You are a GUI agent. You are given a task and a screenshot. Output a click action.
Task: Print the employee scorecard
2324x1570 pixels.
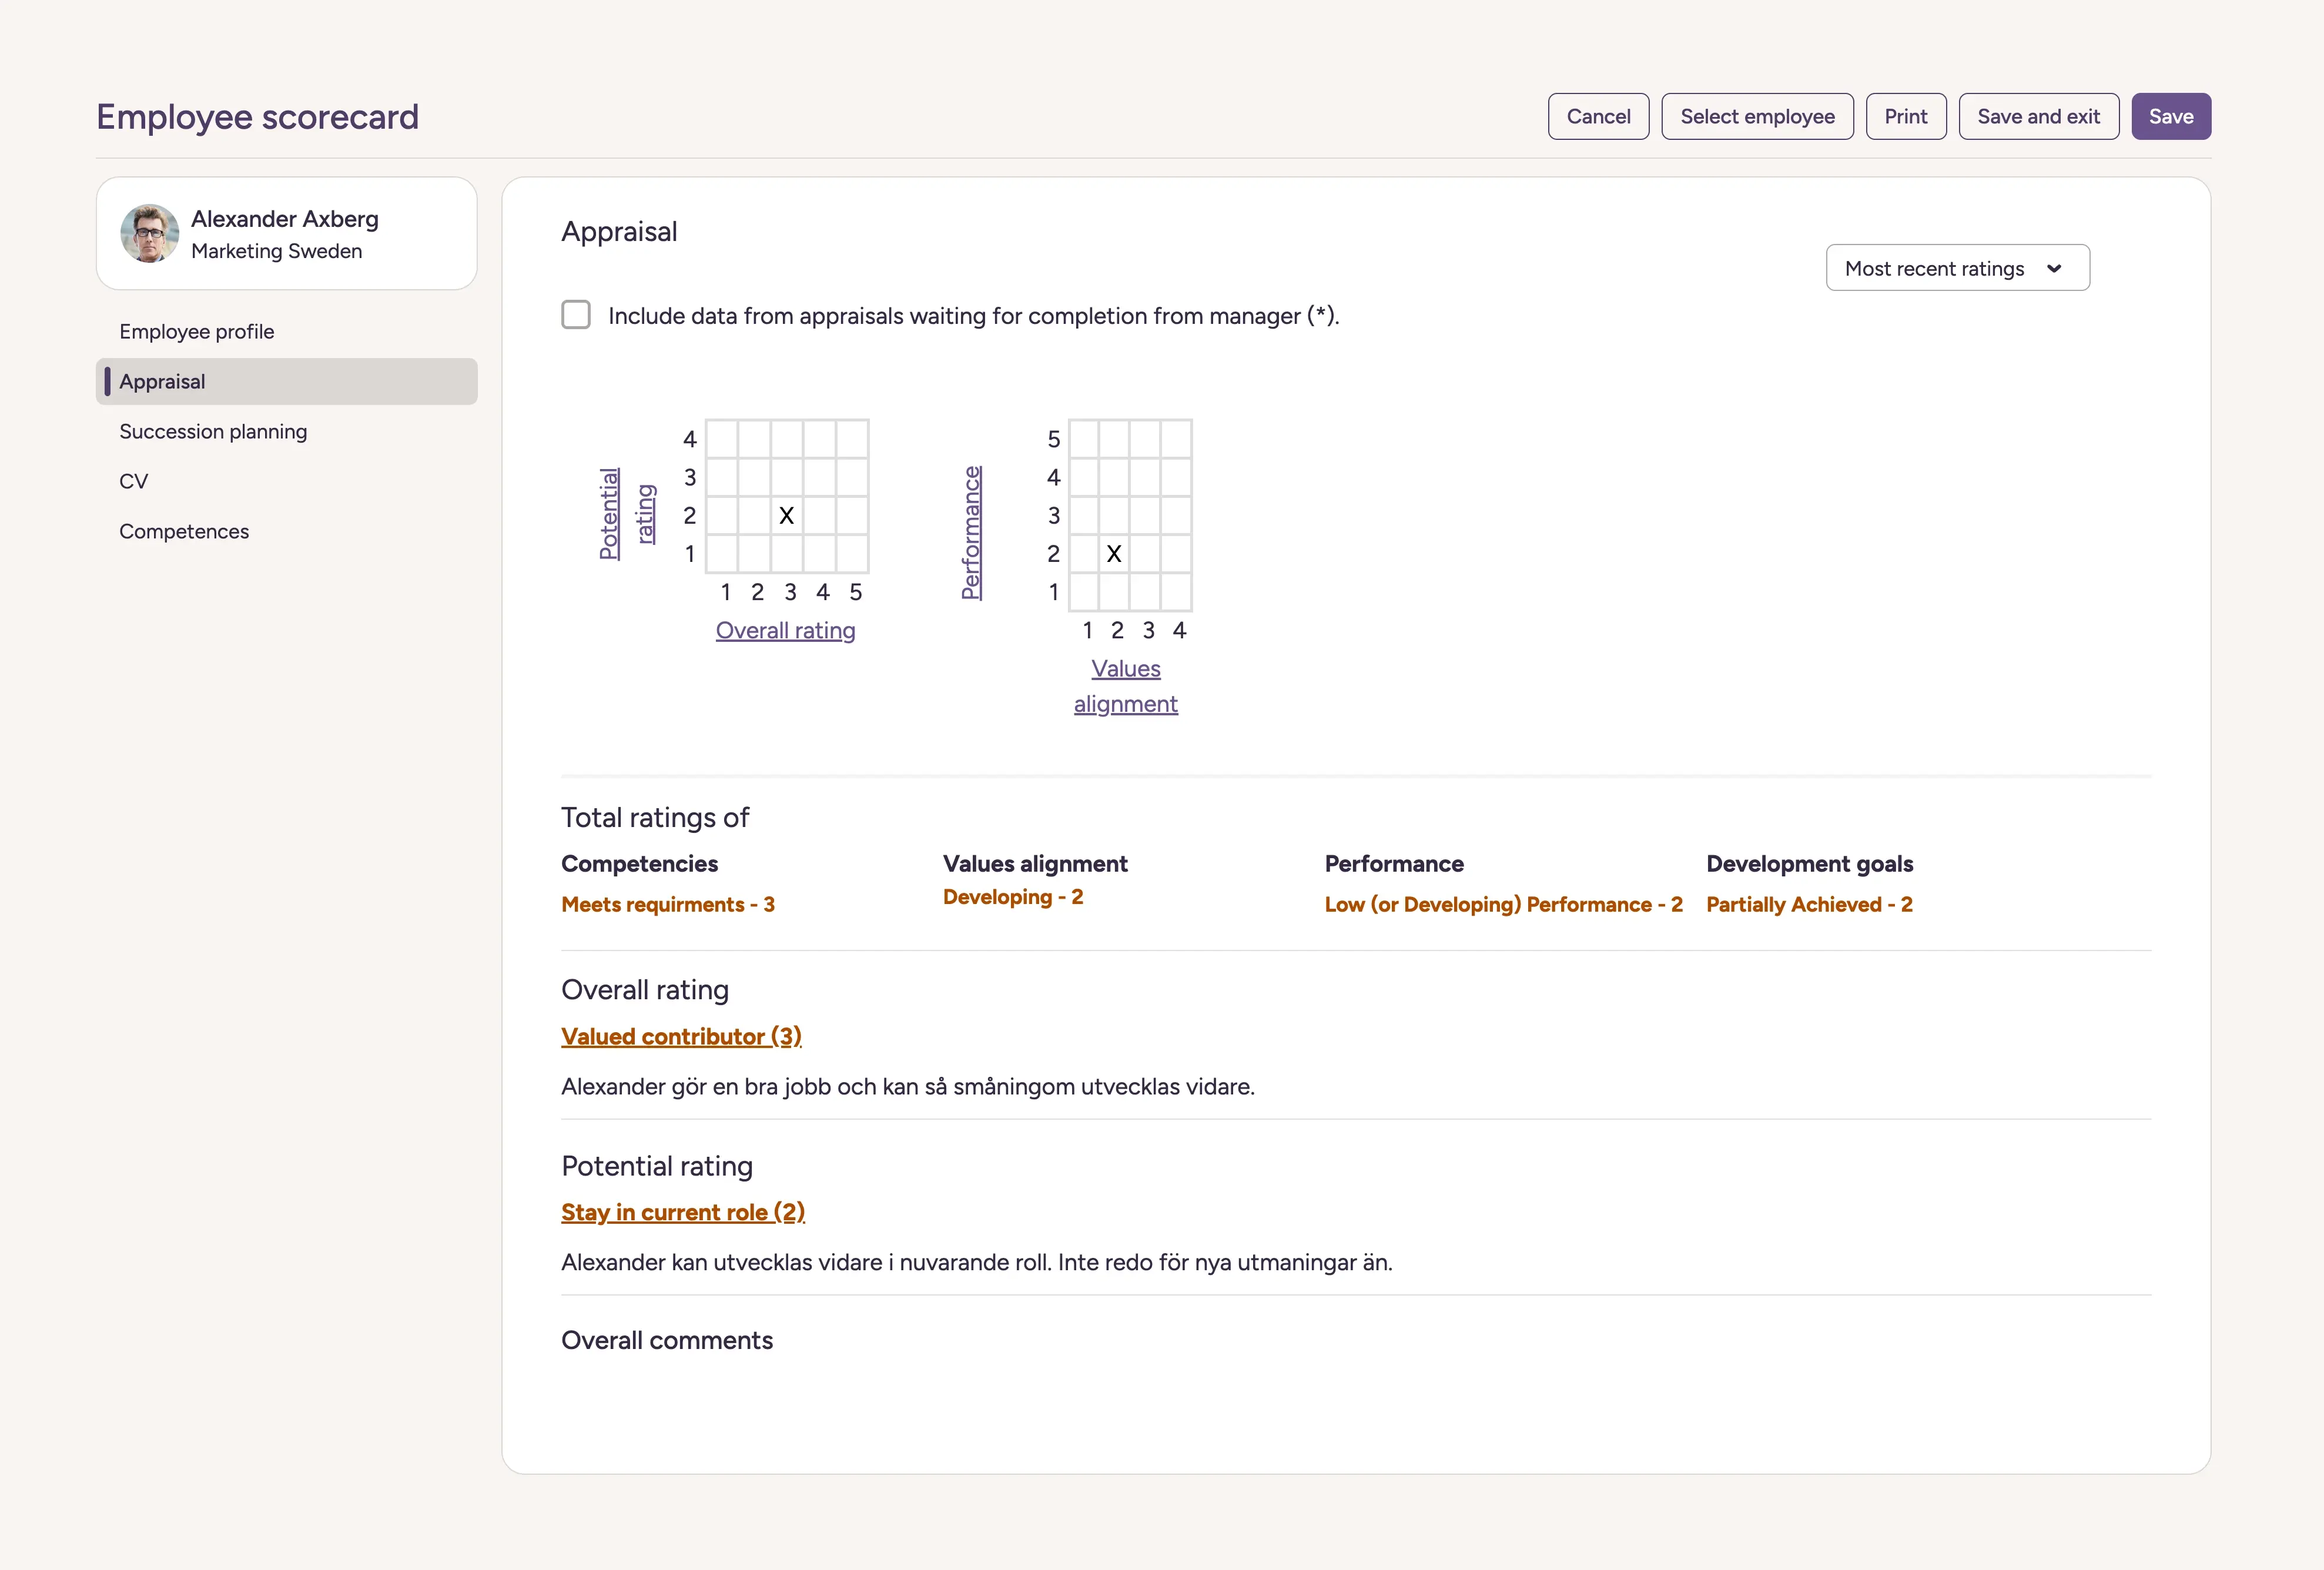pyautogui.click(x=1905, y=116)
